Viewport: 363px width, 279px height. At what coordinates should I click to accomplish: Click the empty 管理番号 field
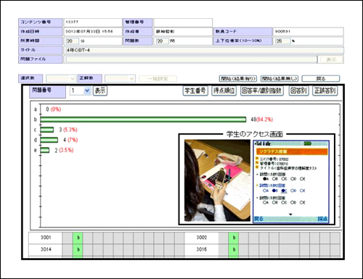coord(183,22)
